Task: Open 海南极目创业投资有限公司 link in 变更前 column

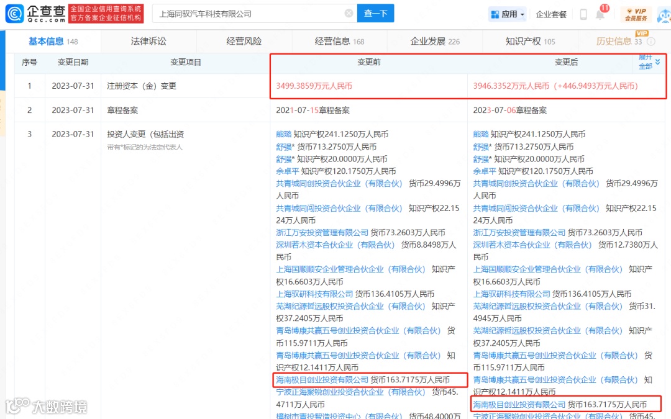Action: 322,380
